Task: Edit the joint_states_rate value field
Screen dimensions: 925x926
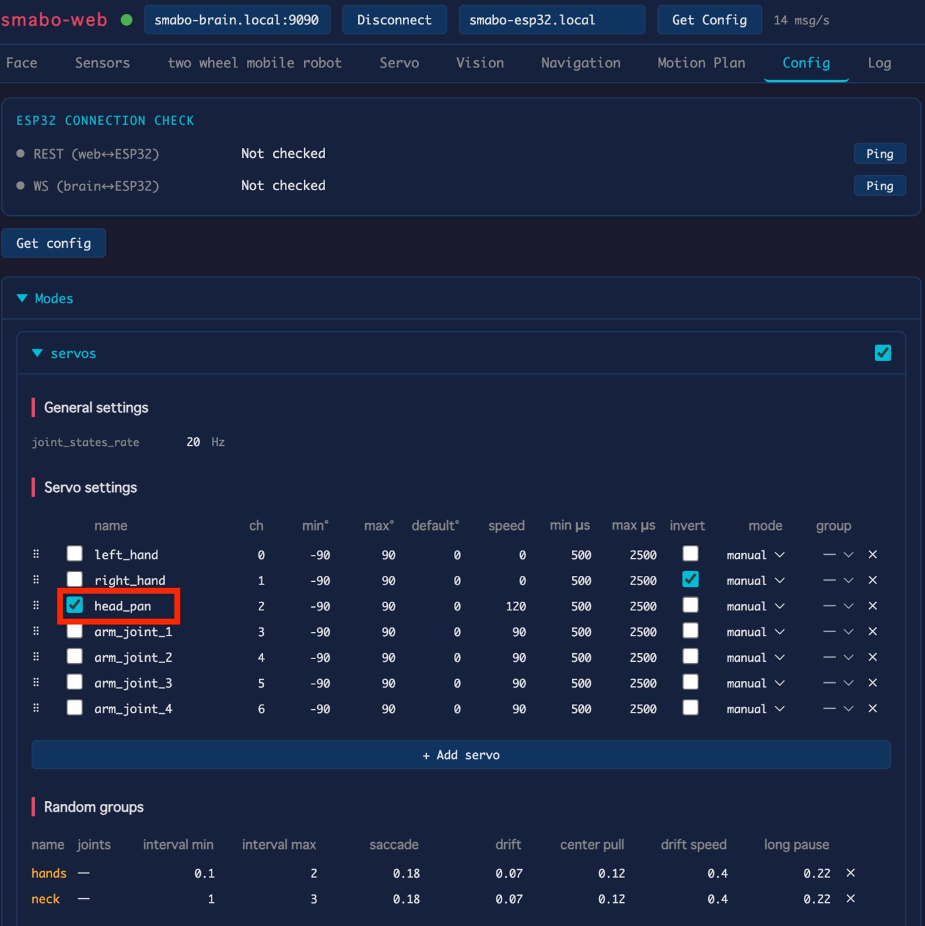Action: [x=193, y=442]
